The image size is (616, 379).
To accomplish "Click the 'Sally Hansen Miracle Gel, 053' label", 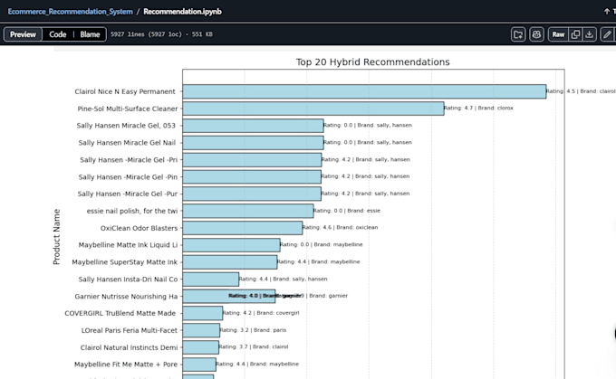I will (126, 126).
